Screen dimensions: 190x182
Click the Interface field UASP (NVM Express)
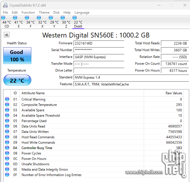(99, 57)
